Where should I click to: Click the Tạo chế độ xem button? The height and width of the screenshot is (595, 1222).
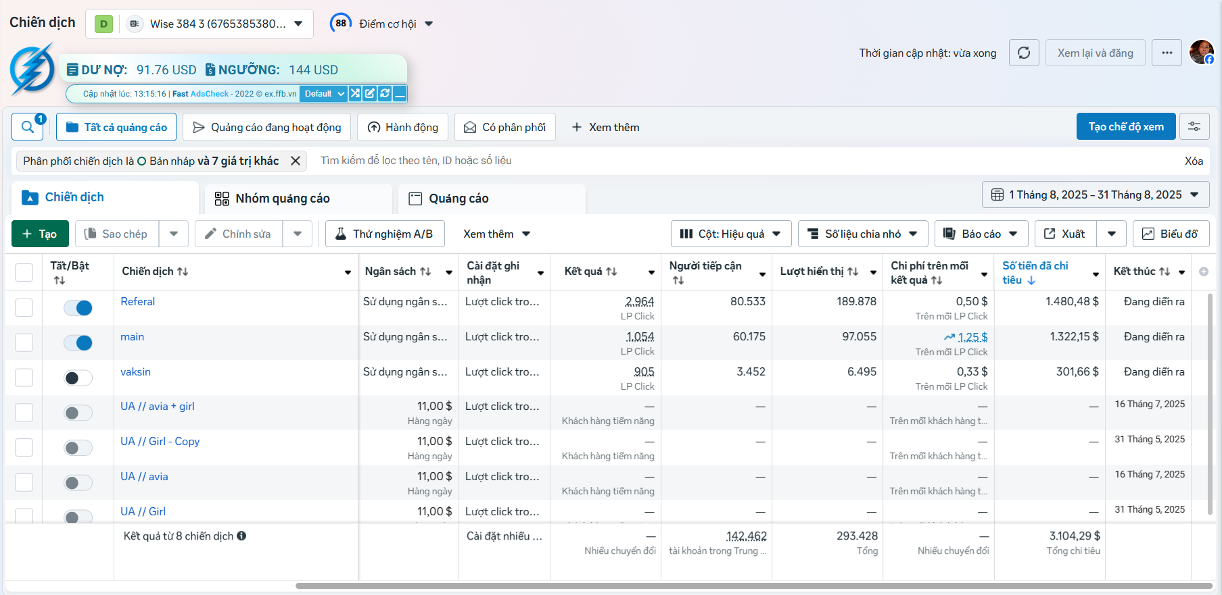[x=1126, y=126]
